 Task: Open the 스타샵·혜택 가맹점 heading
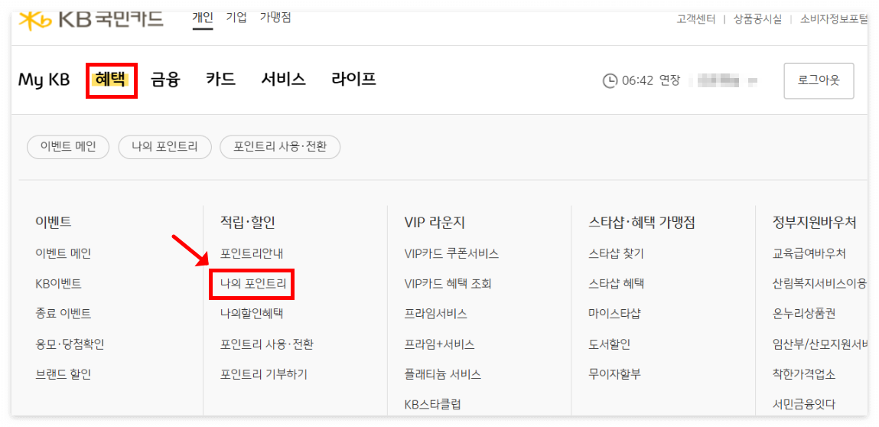point(642,223)
